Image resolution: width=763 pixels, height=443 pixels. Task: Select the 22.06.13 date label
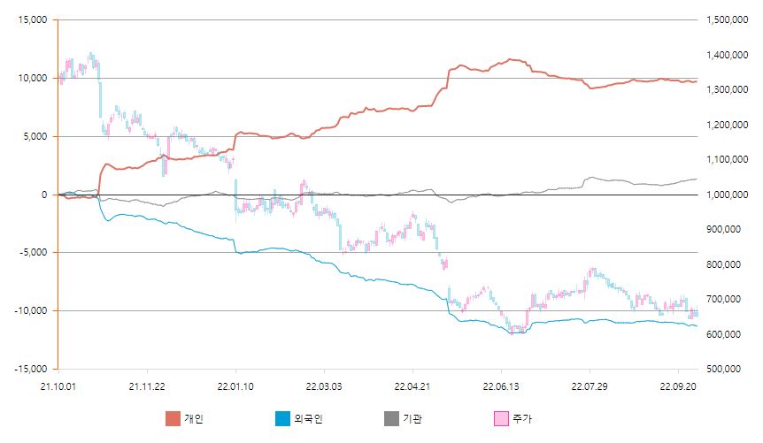tap(501, 385)
